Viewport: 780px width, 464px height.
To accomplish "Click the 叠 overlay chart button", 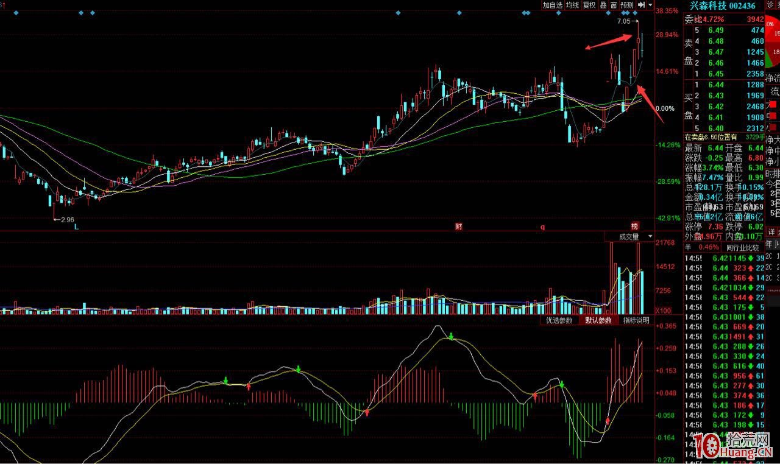I will point(603,5).
